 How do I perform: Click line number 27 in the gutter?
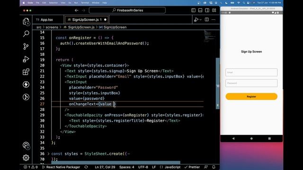click(x=42, y=104)
